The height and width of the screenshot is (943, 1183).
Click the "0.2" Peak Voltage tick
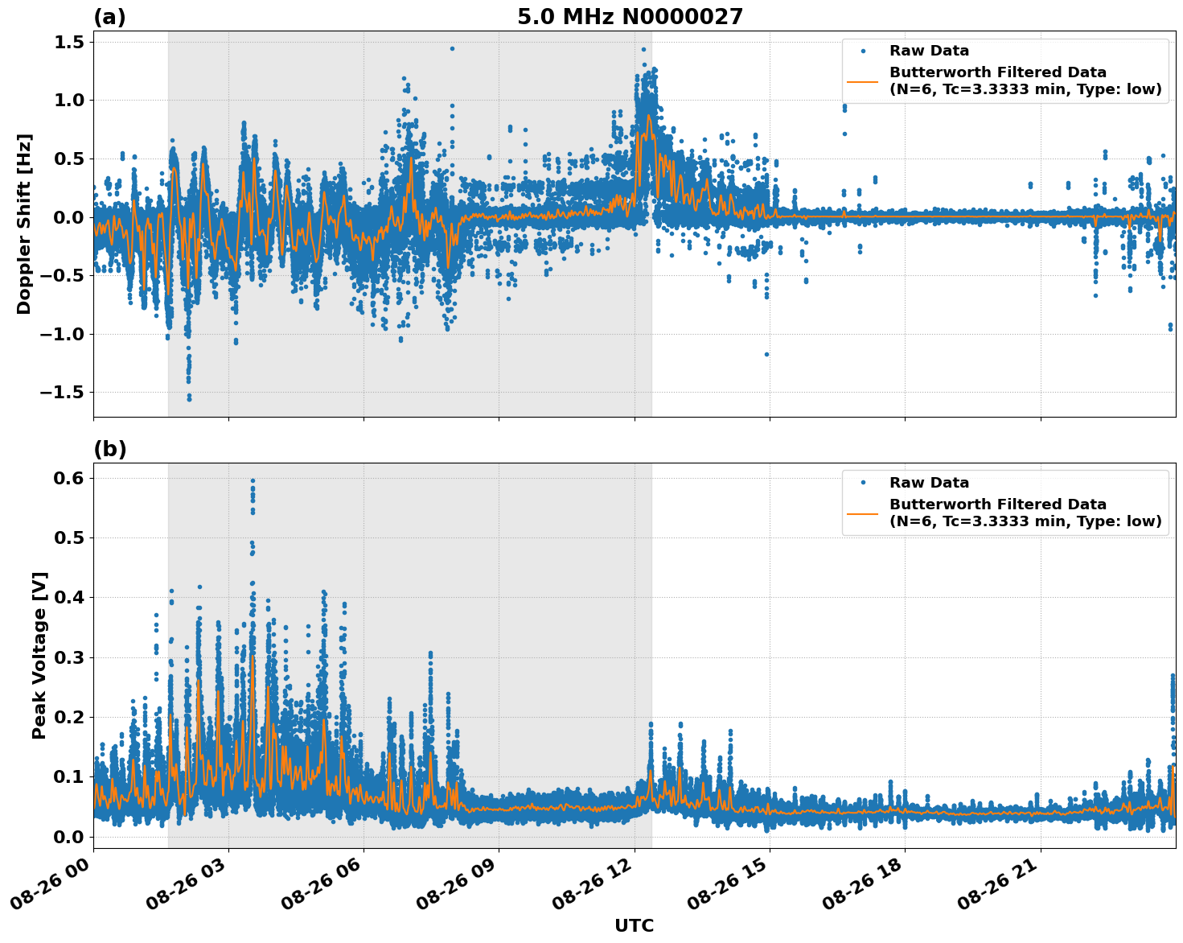click(x=68, y=717)
